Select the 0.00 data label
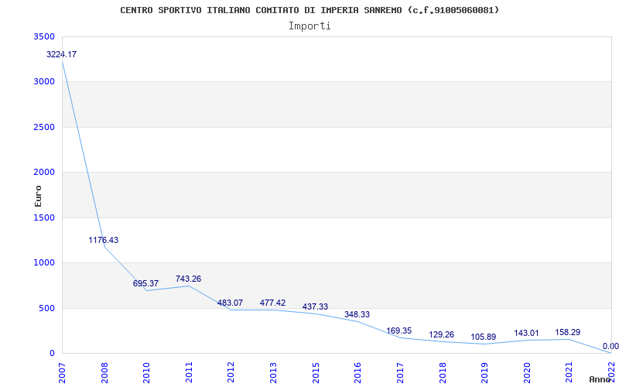Viewport: 619px width, 387px height. (x=610, y=346)
